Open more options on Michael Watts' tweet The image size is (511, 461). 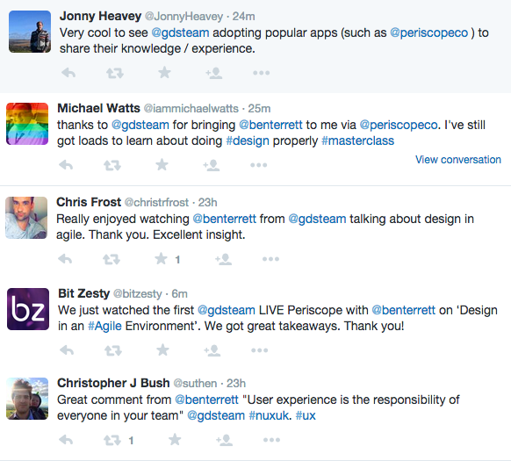(x=259, y=165)
